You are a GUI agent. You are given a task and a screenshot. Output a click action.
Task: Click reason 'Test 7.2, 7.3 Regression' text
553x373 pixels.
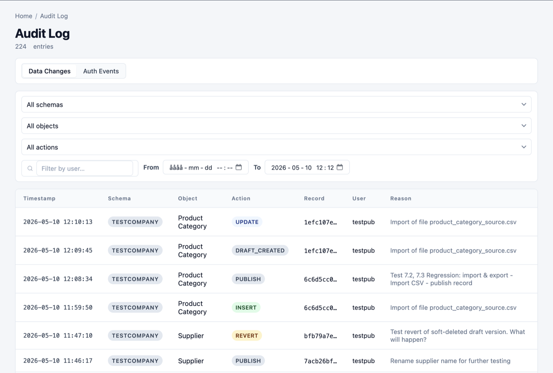click(451, 279)
